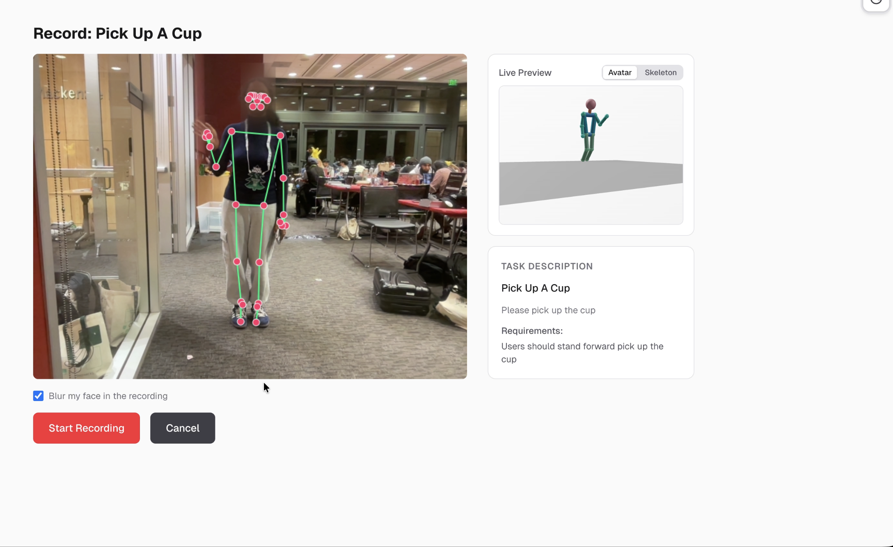Click the 'Pick Up A Cup' task title
This screenshot has height=547, width=893.
(535, 288)
